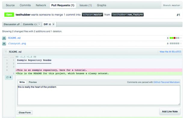Click the commit count badge 1
185x118 pixels.
coord(39,24)
